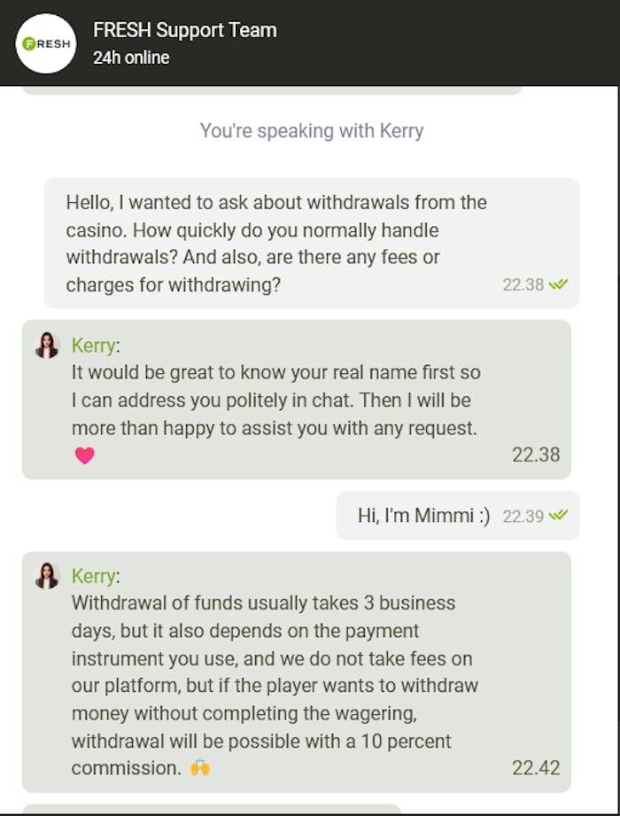620x816 pixels.
Task: Click the raised hands emoji after 'commission'
Action: [200, 767]
